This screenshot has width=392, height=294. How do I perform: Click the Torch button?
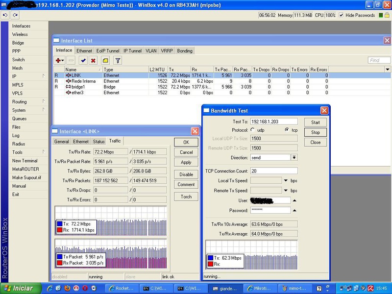pyautogui.click(x=186, y=196)
